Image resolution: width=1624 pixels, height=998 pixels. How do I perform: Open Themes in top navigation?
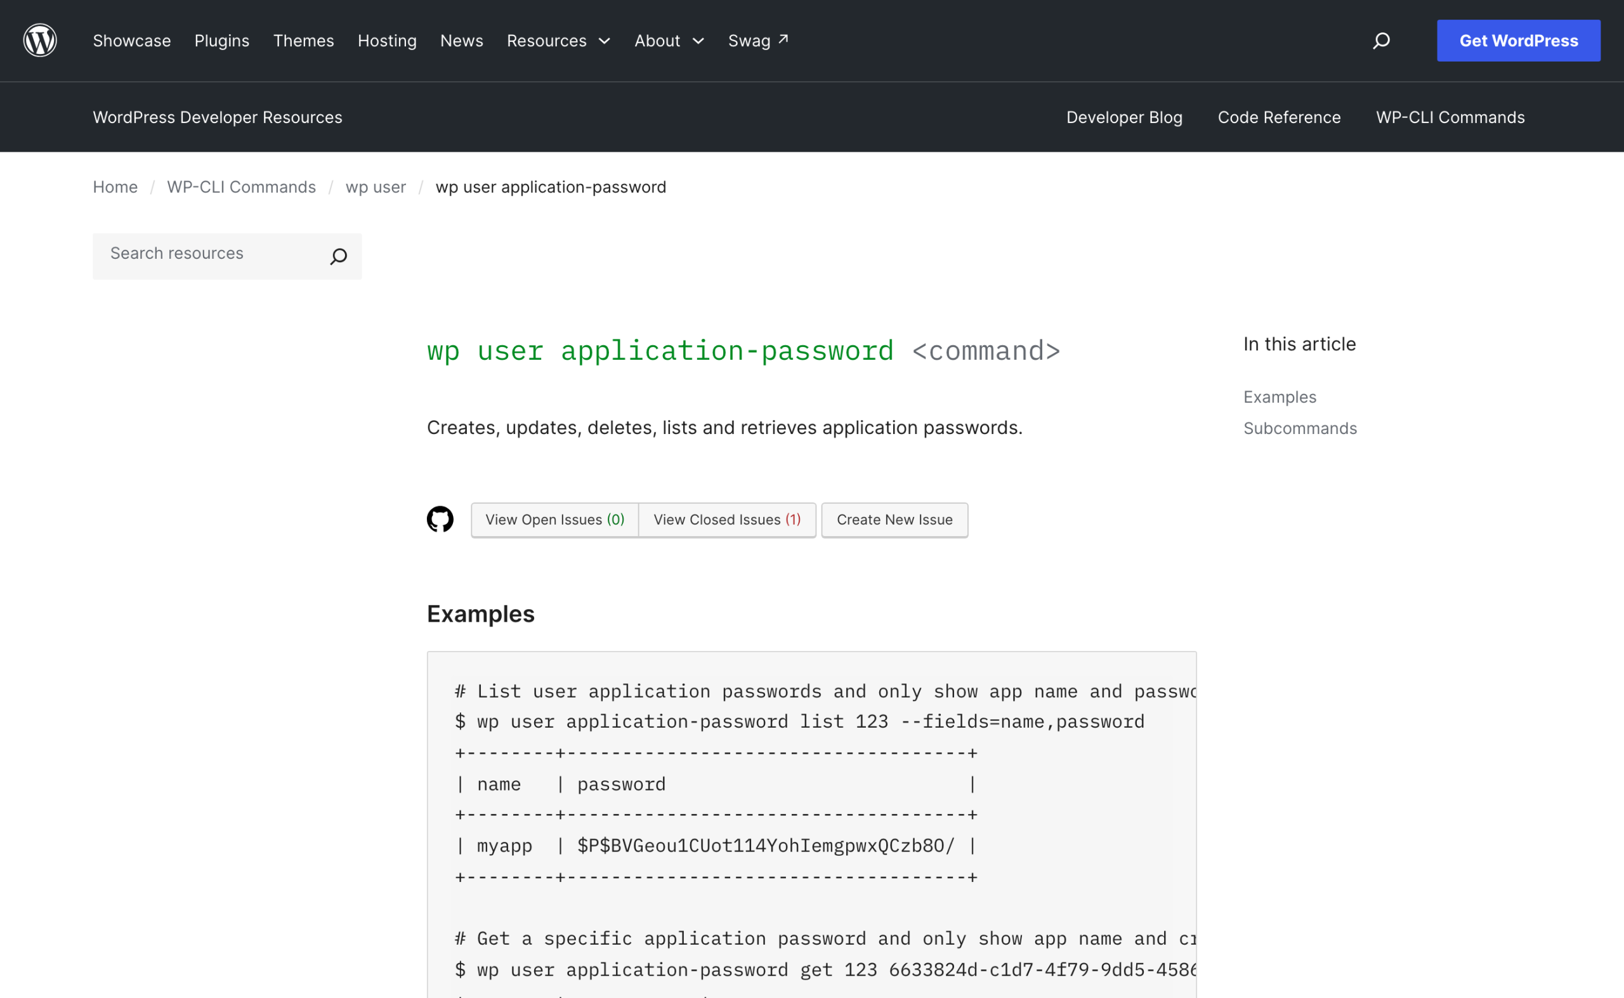tap(304, 41)
